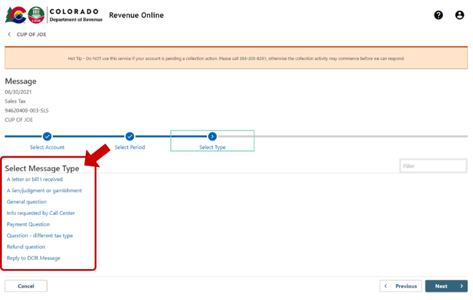Choose 'A letter or bill I received'

(x=35, y=180)
